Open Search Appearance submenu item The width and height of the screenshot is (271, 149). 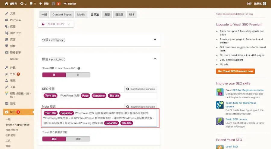pyautogui.click(x=17, y=125)
